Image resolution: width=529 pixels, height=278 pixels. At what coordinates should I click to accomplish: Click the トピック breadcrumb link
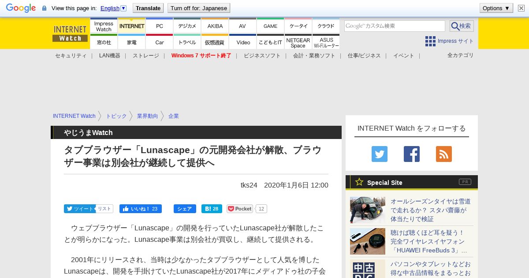[116, 116]
